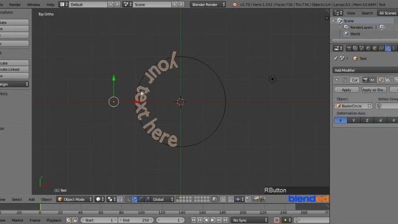
Task: Open the outliner View menu
Action: pos(351,13)
